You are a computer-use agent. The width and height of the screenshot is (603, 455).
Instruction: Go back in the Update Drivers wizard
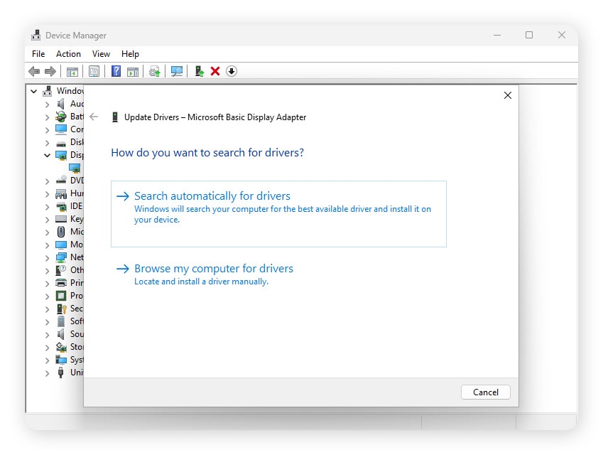pos(94,117)
